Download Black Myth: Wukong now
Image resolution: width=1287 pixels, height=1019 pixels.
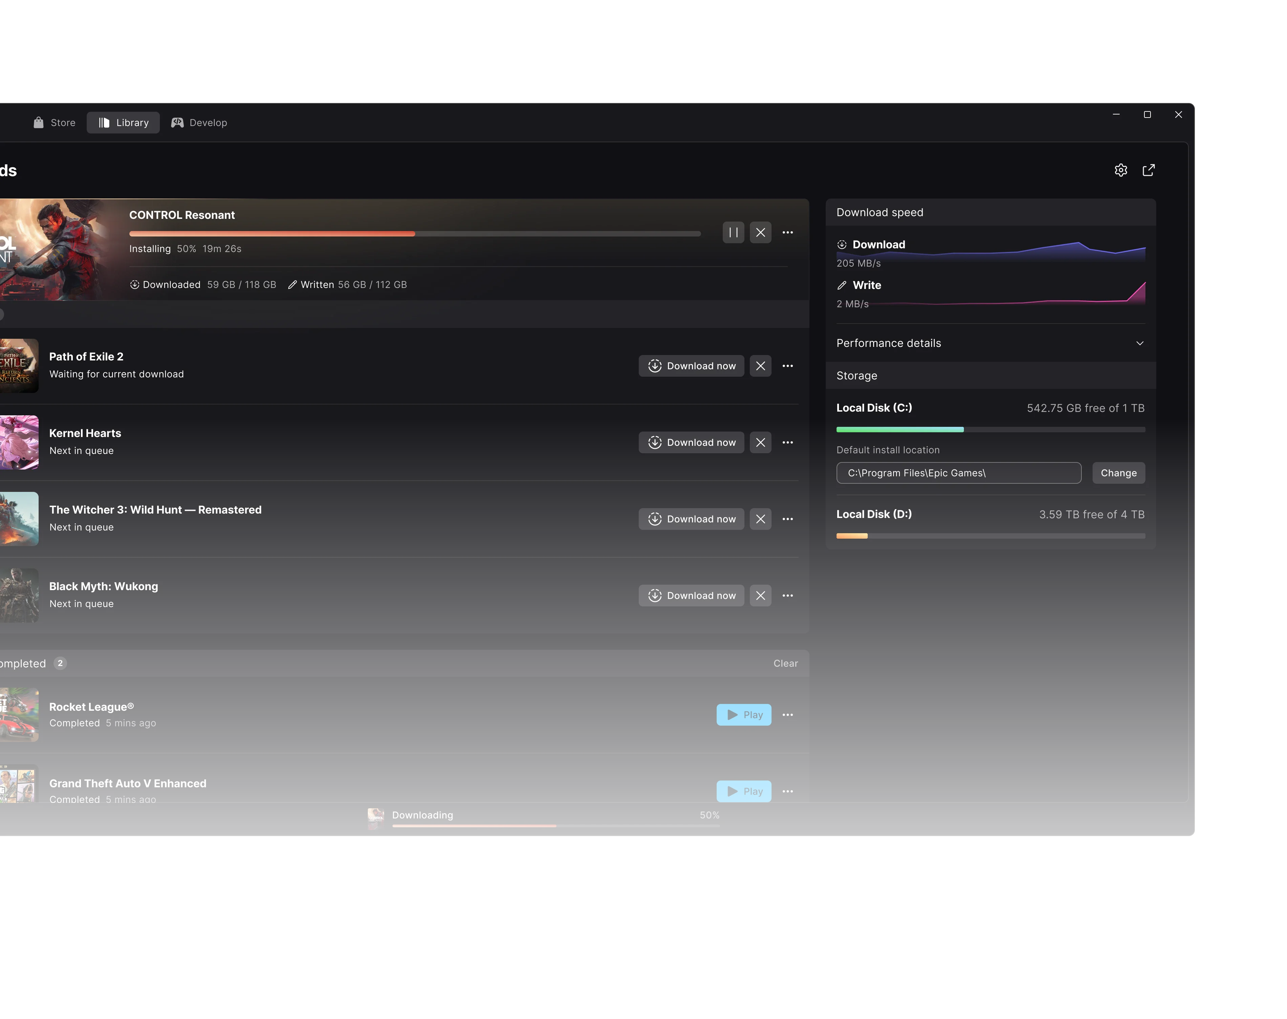point(691,596)
